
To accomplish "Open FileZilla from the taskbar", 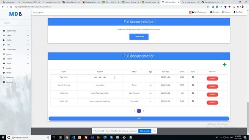I will coord(86,137).
